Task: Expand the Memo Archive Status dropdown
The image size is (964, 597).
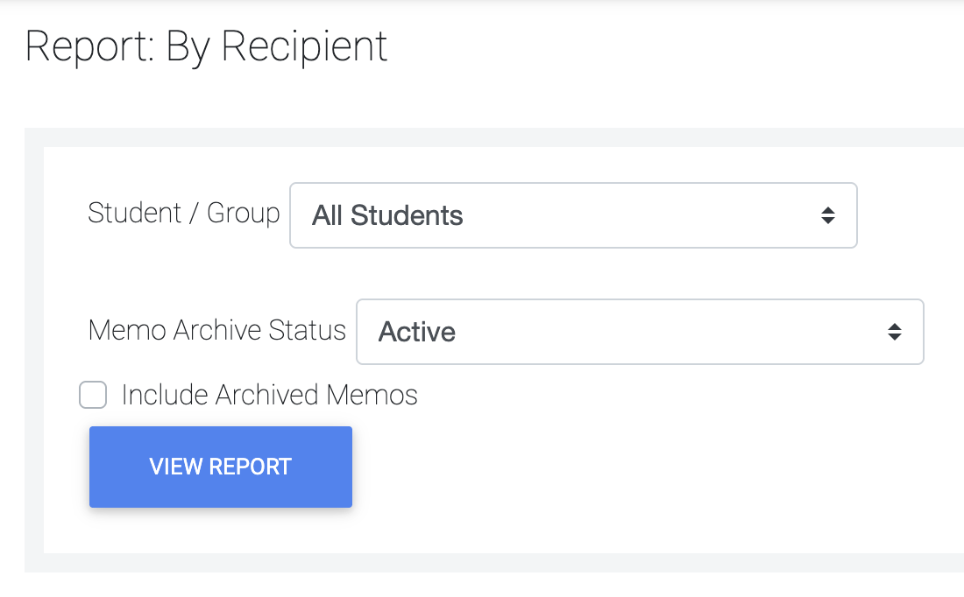Action: click(x=639, y=332)
